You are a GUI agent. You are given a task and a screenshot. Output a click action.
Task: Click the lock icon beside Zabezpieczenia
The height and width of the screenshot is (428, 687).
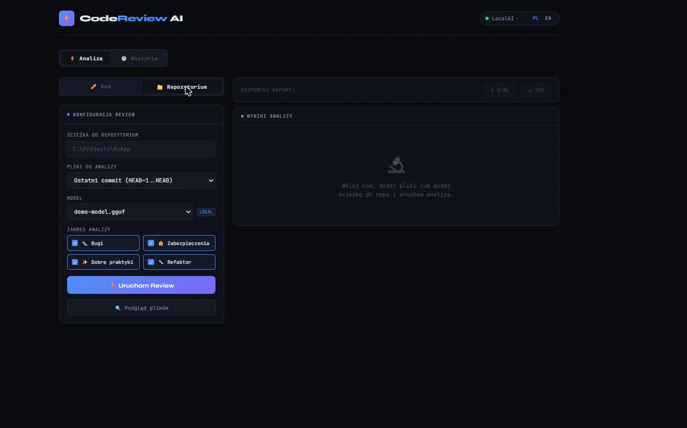point(161,243)
